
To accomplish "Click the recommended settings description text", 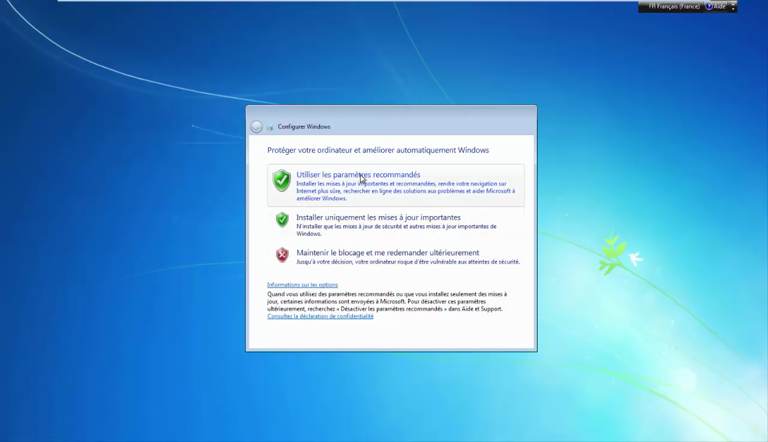I will click(x=405, y=191).
